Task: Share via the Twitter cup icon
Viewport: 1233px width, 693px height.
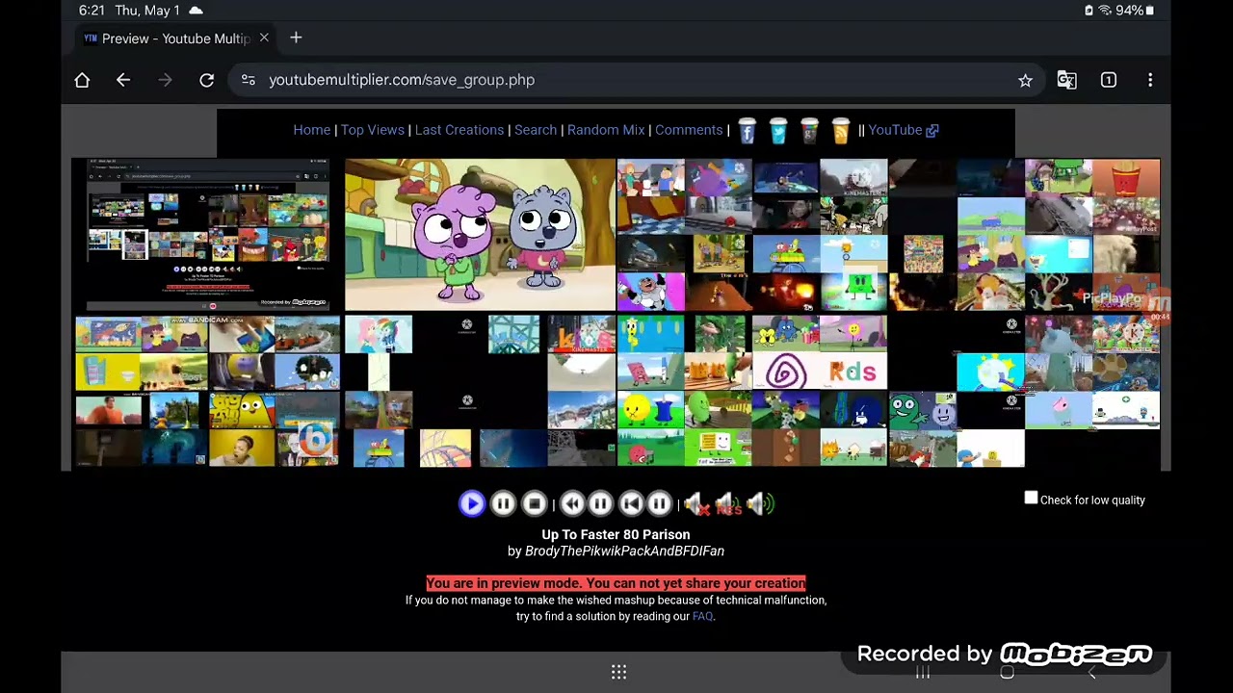Action: click(778, 131)
